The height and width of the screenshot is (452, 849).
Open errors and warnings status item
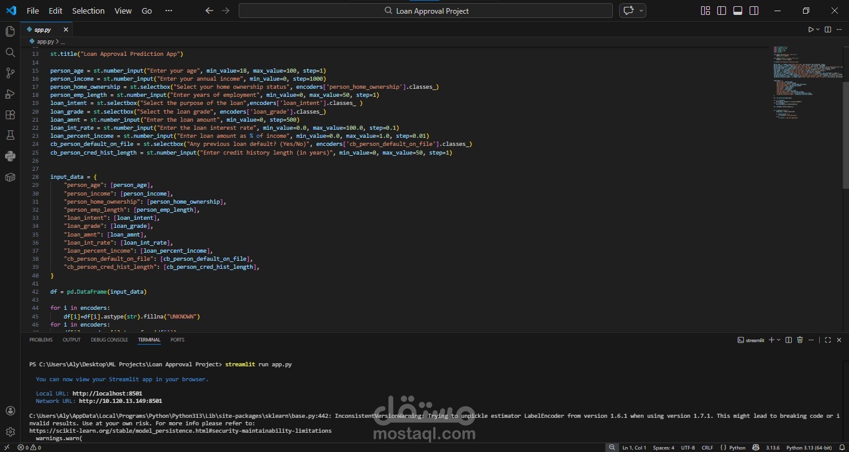click(x=29, y=448)
